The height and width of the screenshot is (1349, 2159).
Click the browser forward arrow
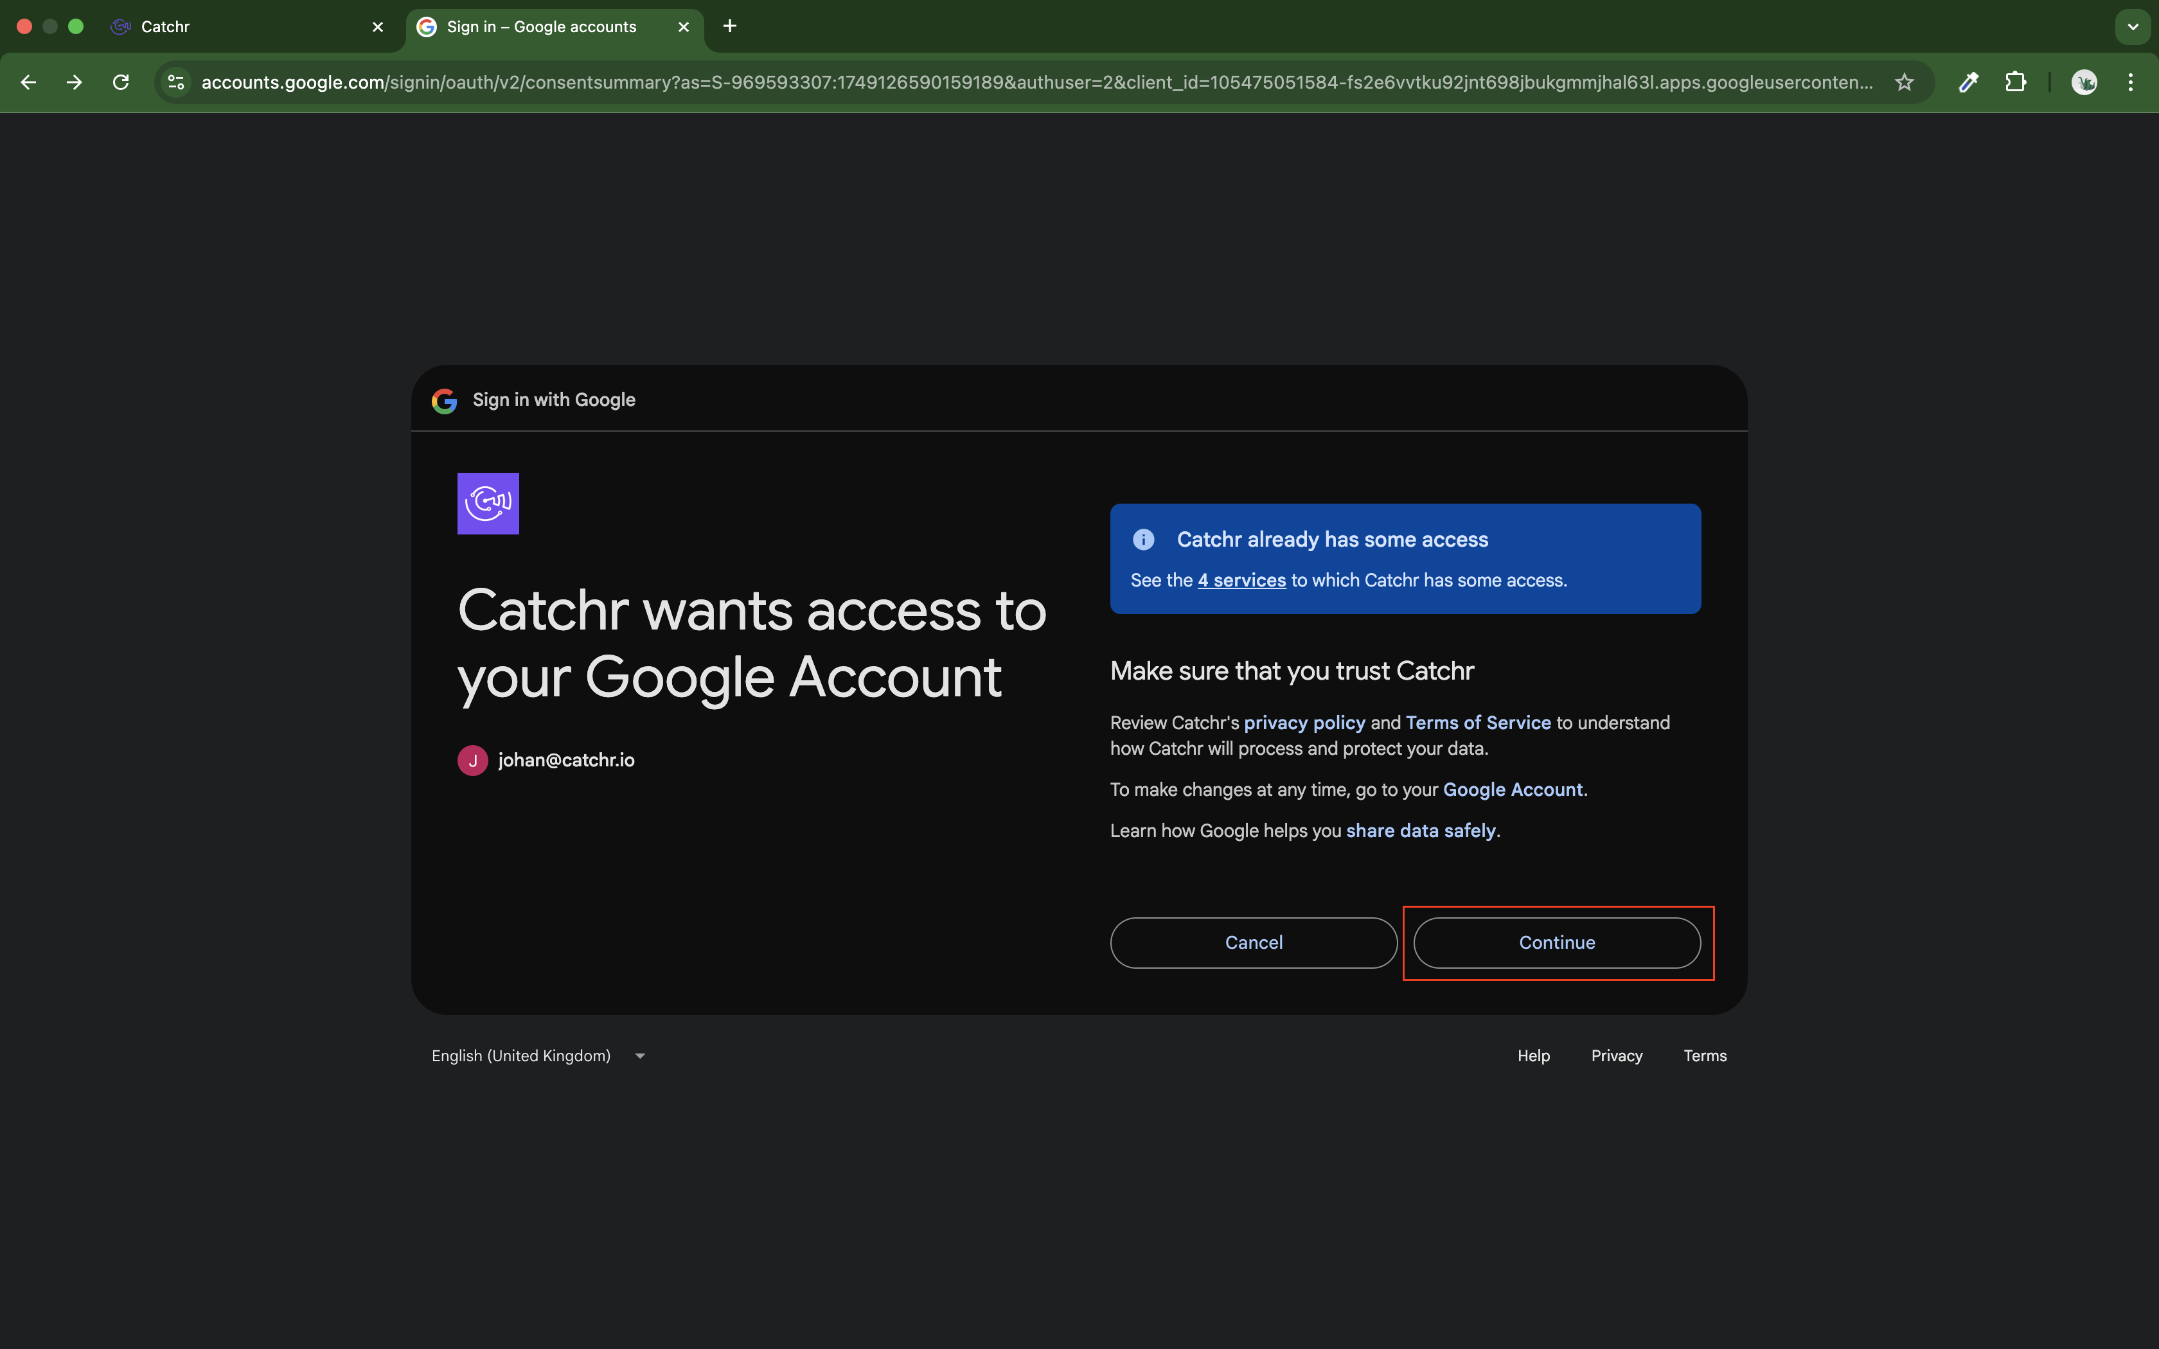(x=74, y=82)
